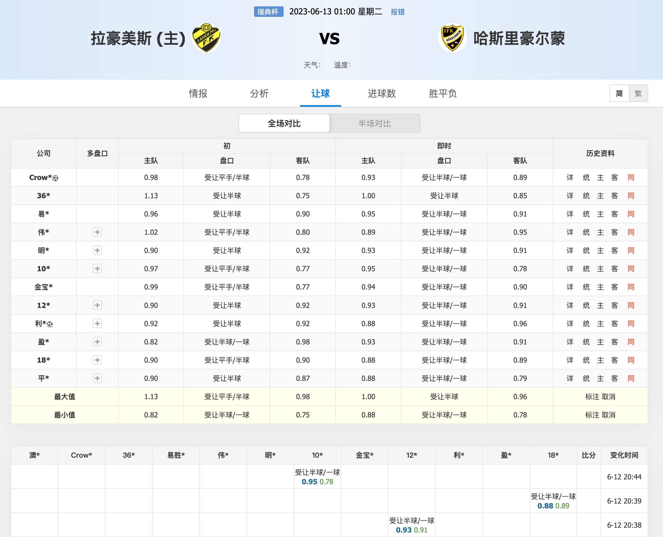
Task: Choose traditional Chinese 繁
Action: point(638,93)
